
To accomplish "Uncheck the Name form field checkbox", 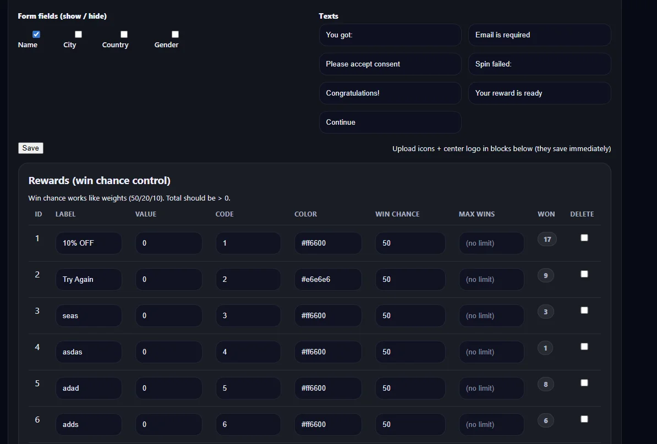I will 36,34.
